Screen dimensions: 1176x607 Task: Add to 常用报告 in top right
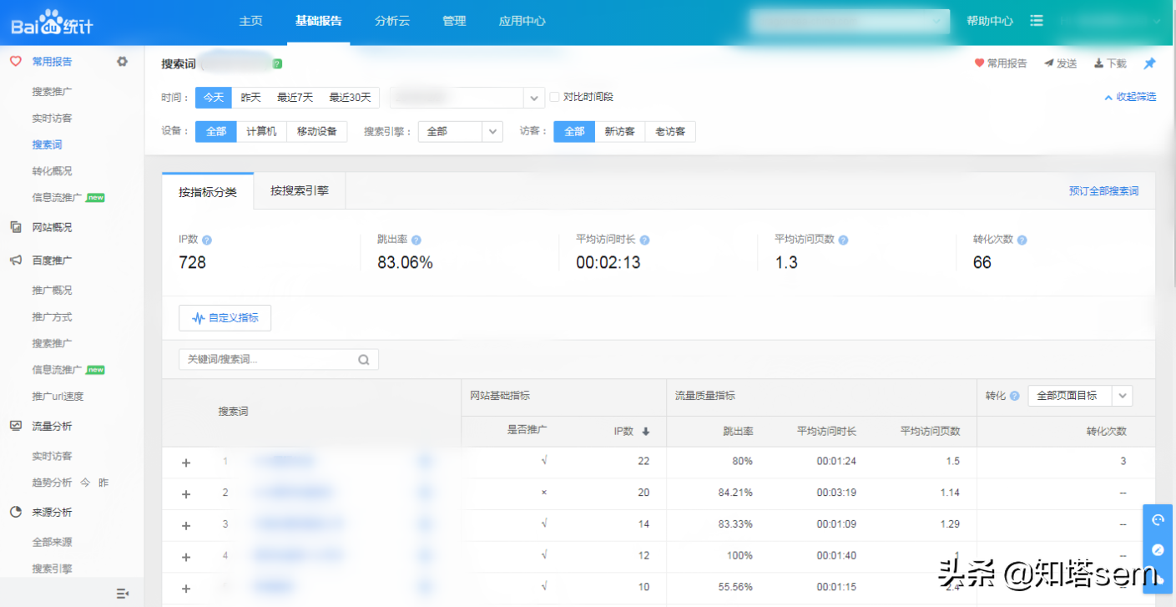pyautogui.click(x=1001, y=63)
